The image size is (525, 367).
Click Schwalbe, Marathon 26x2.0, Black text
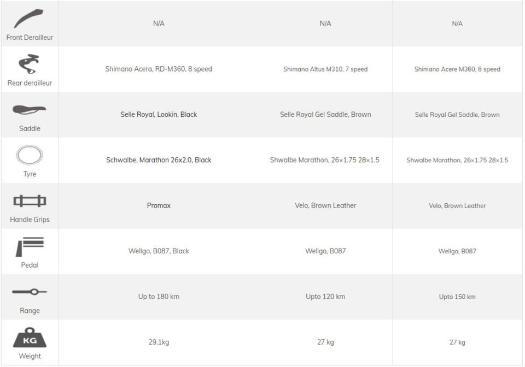[159, 160]
